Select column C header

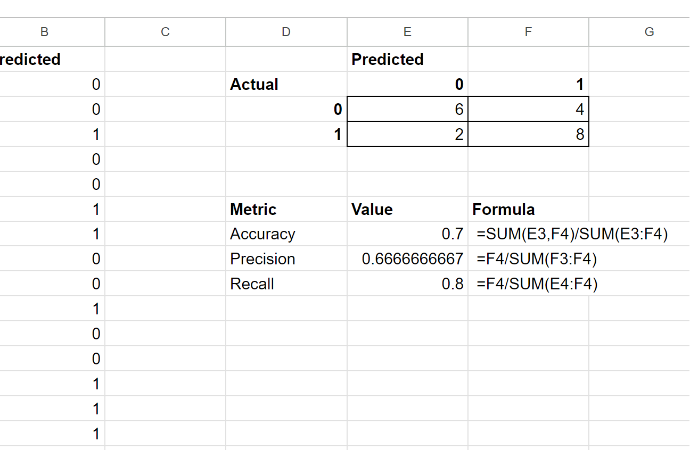point(165,32)
